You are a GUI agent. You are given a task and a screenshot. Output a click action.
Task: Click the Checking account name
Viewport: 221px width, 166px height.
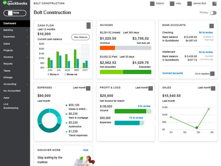pos(168,32)
